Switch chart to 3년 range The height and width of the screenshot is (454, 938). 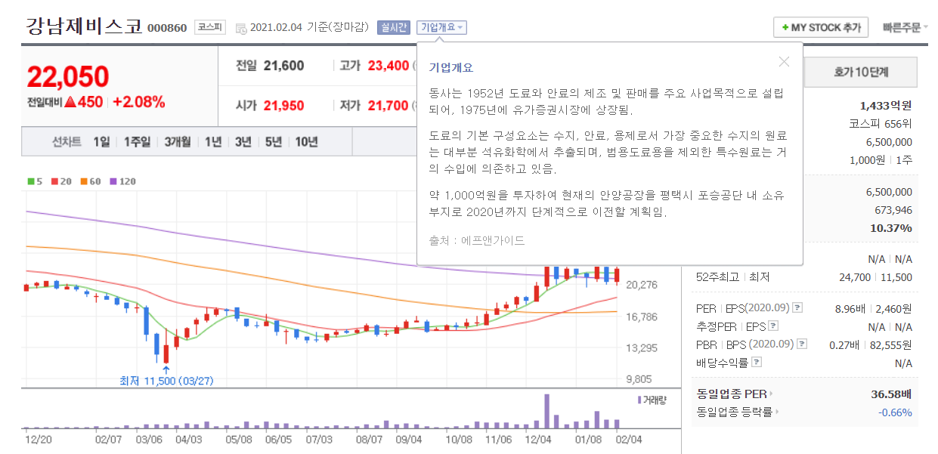243,141
